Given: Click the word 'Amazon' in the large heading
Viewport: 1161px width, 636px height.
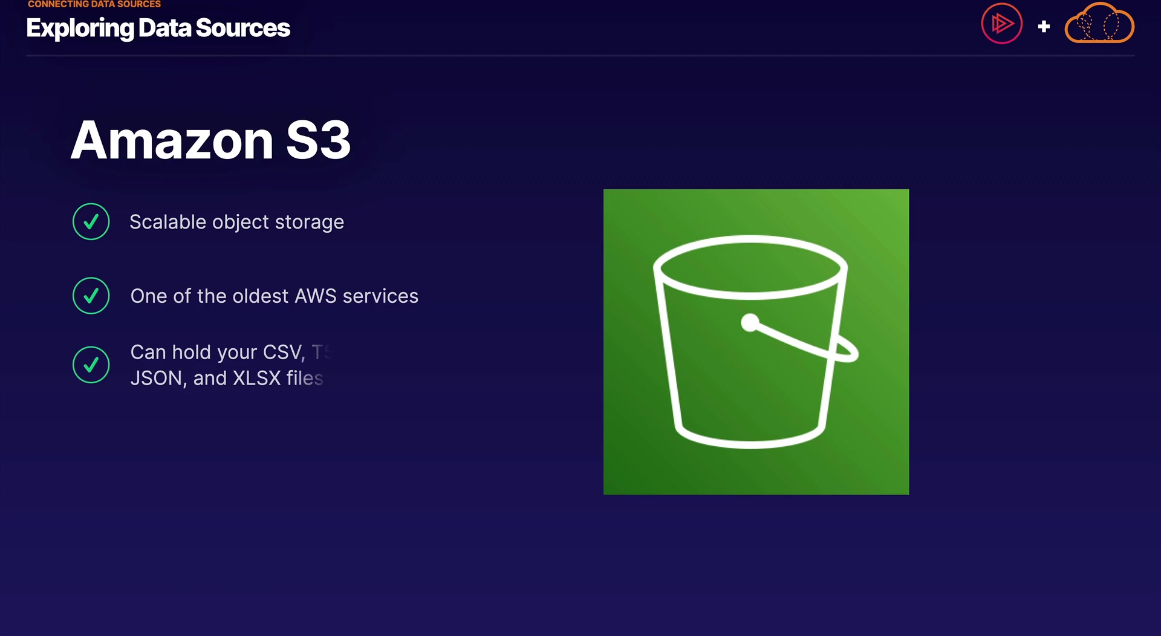Looking at the screenshot, I should pyautogui.click(x=172, y=140).
